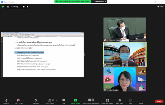
Task: Expand video options arrow beside Start Video
Action: tap(24, 100)
